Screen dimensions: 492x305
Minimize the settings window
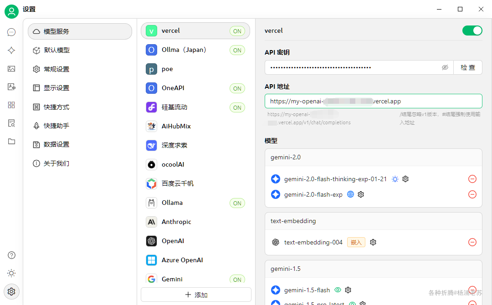click(439, 9)
